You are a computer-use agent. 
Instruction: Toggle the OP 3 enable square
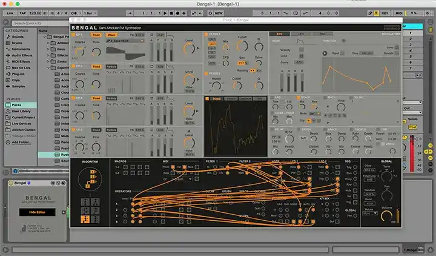[x=73, y=98]
